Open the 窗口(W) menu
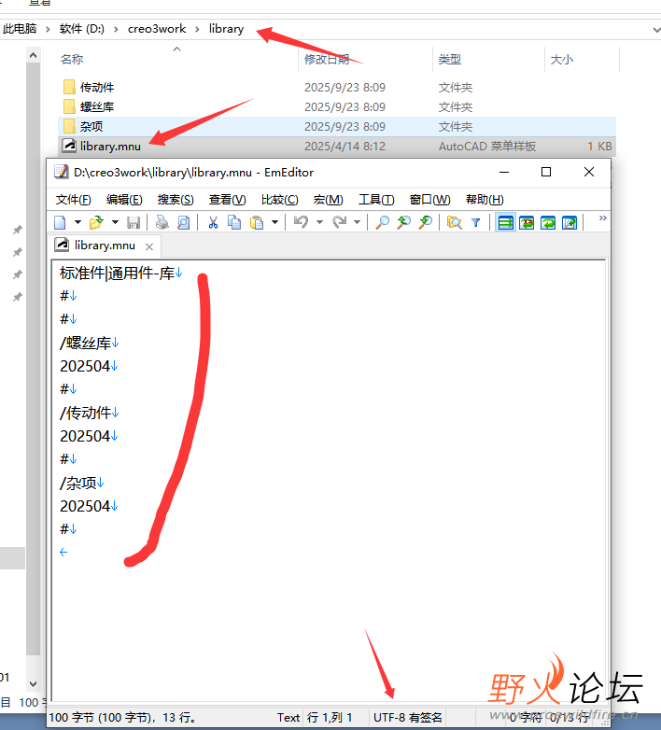The height and width of the screenshot is (730, 661). click(x=429, y=200)
